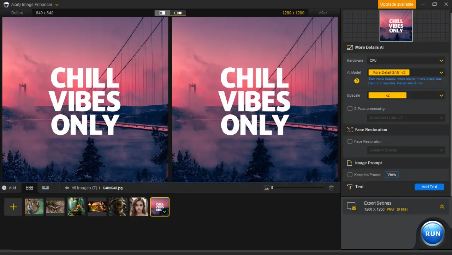Switch to overlay slider compare view

coord(178,13)
